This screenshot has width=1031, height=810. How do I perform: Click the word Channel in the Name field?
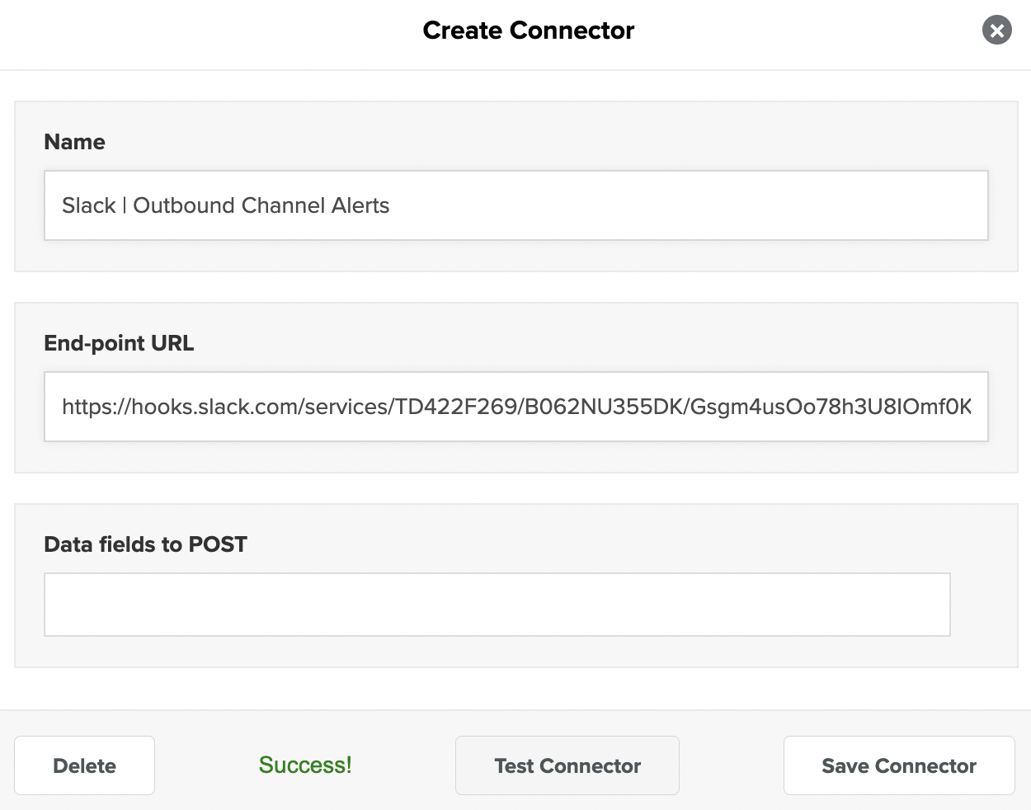point(283,205)
